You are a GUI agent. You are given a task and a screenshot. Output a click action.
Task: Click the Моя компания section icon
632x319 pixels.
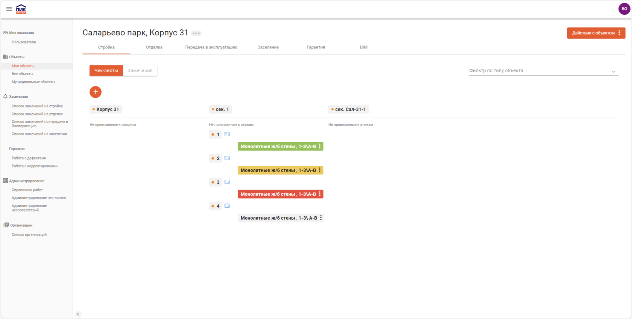(5, 33)
